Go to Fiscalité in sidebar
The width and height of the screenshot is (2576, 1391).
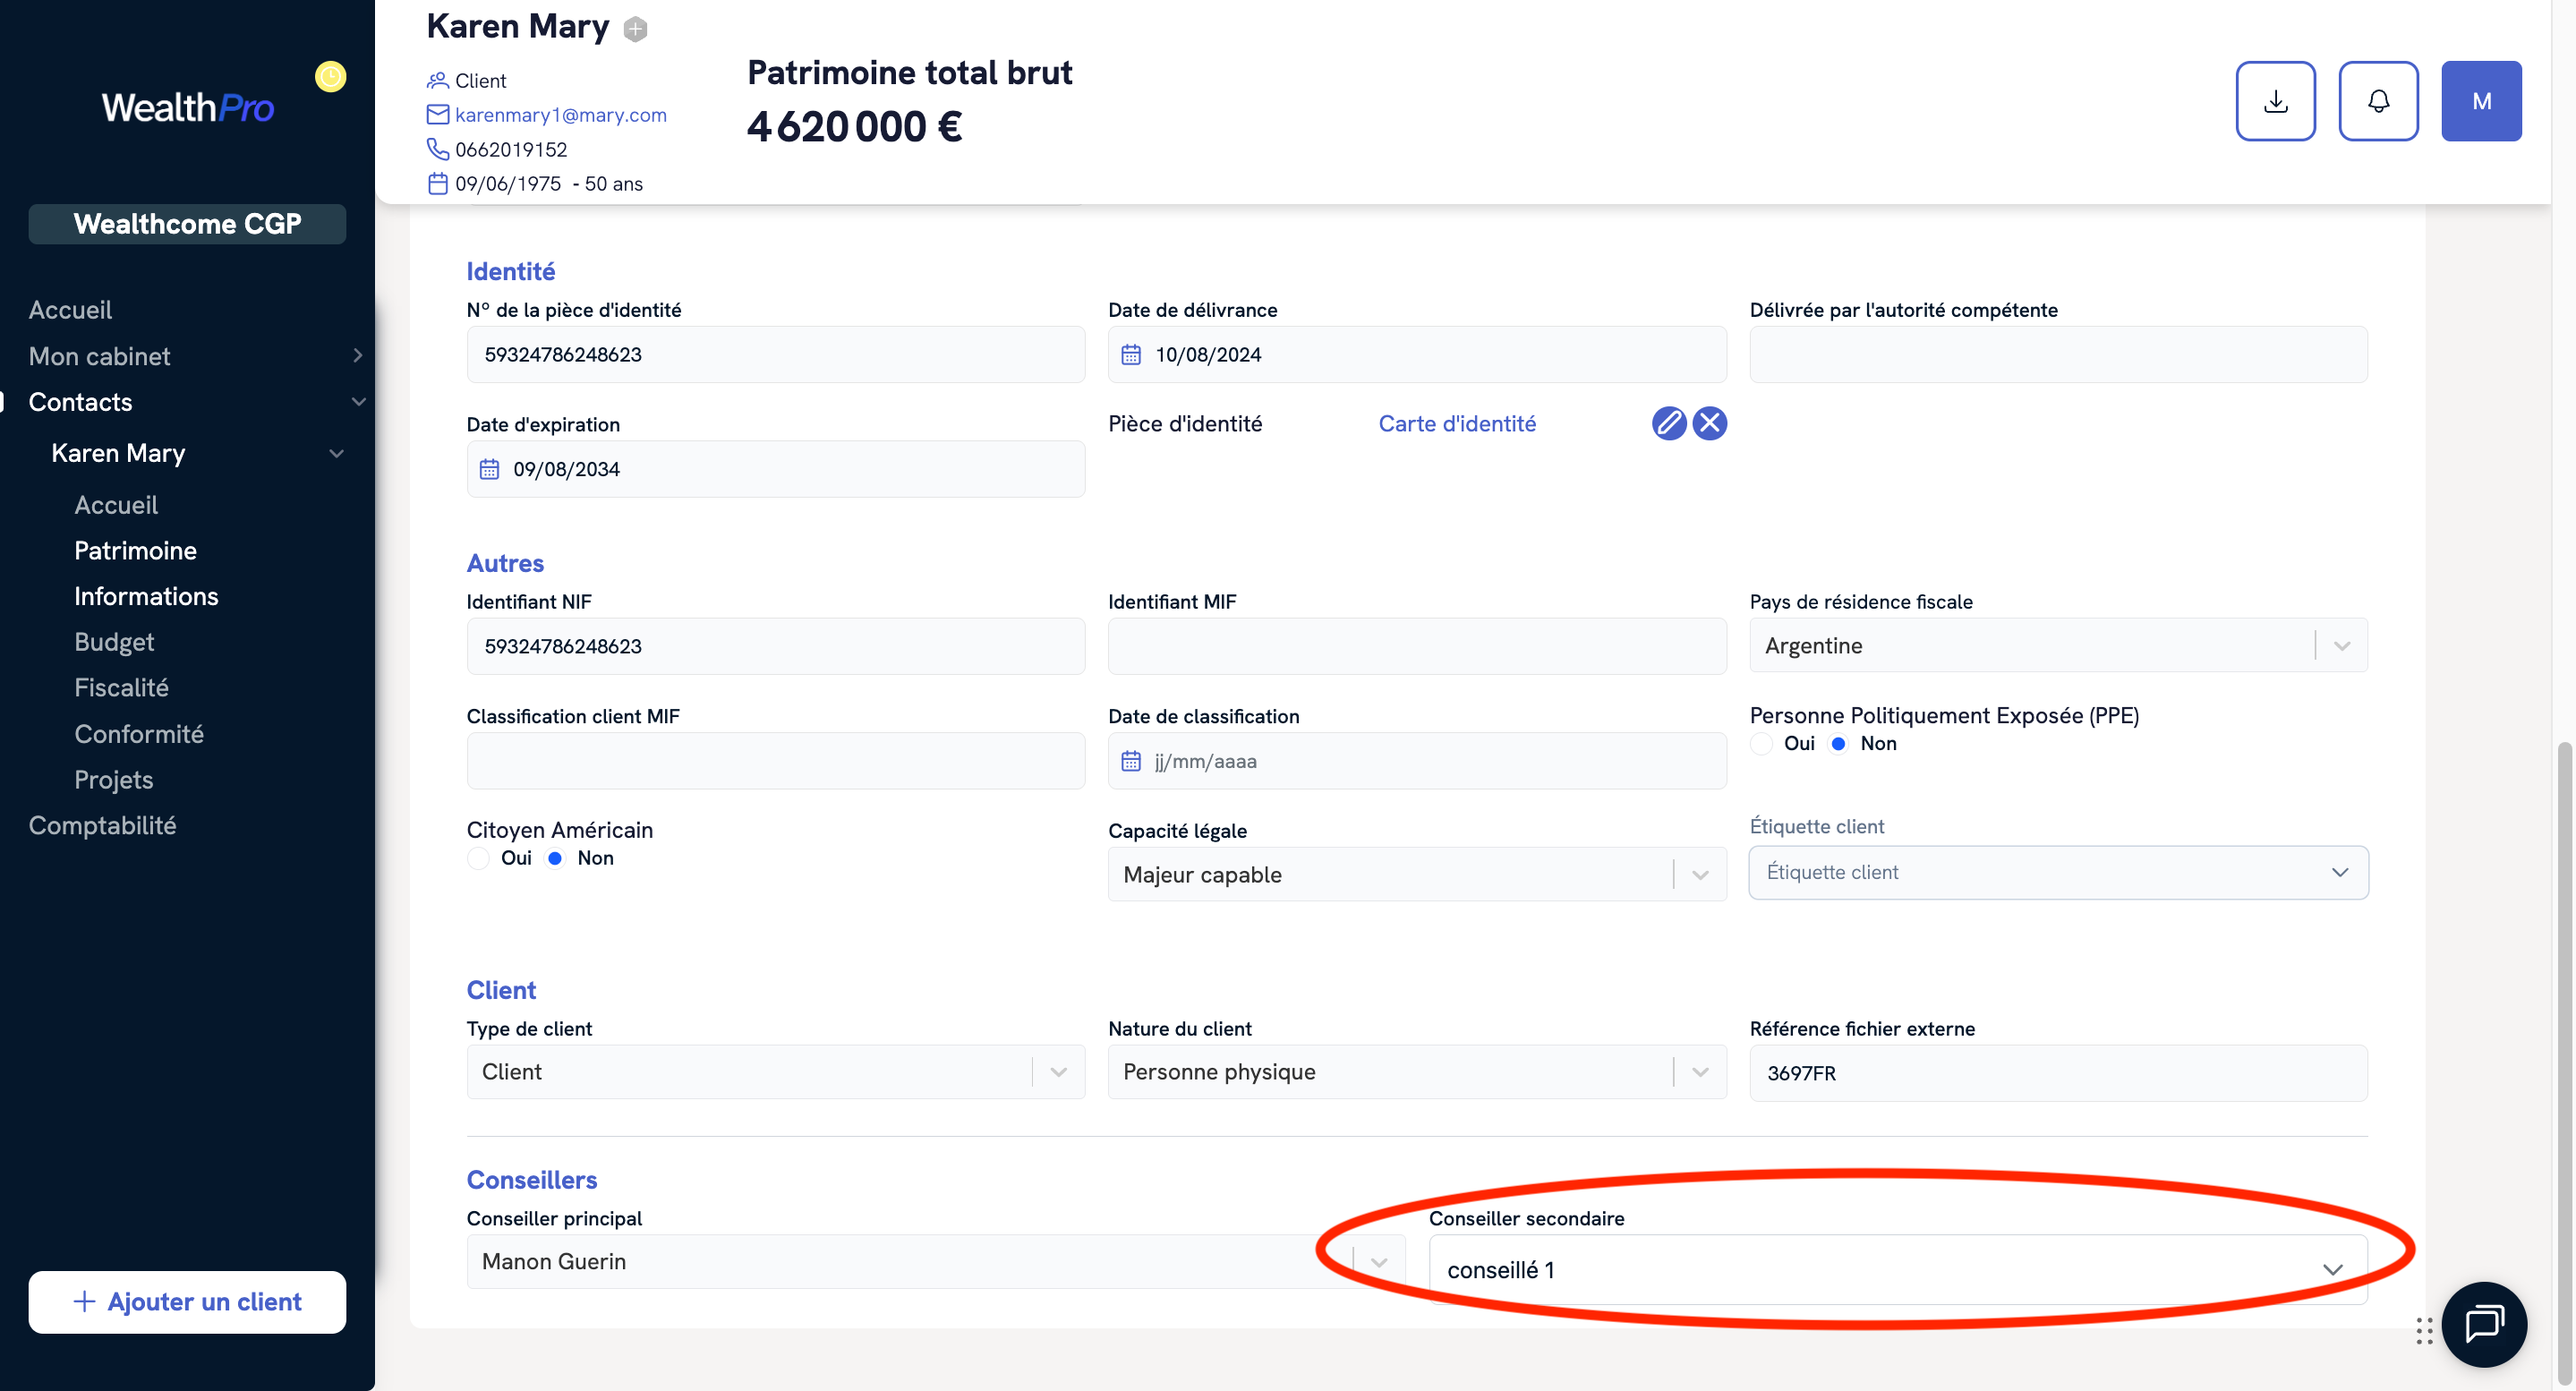(121, 687)
